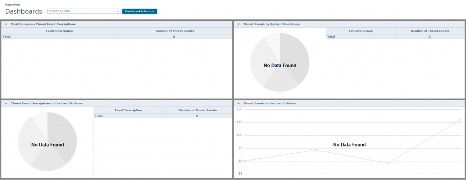Click Number of Threat Events header in Last 24 Hours panel
Viewport: 466px width, 180px height.
(198, 110)
